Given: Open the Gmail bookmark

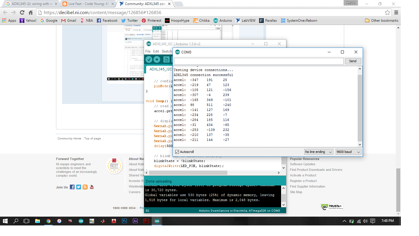Looking at the screenshot, I should (x=69, y=21).
